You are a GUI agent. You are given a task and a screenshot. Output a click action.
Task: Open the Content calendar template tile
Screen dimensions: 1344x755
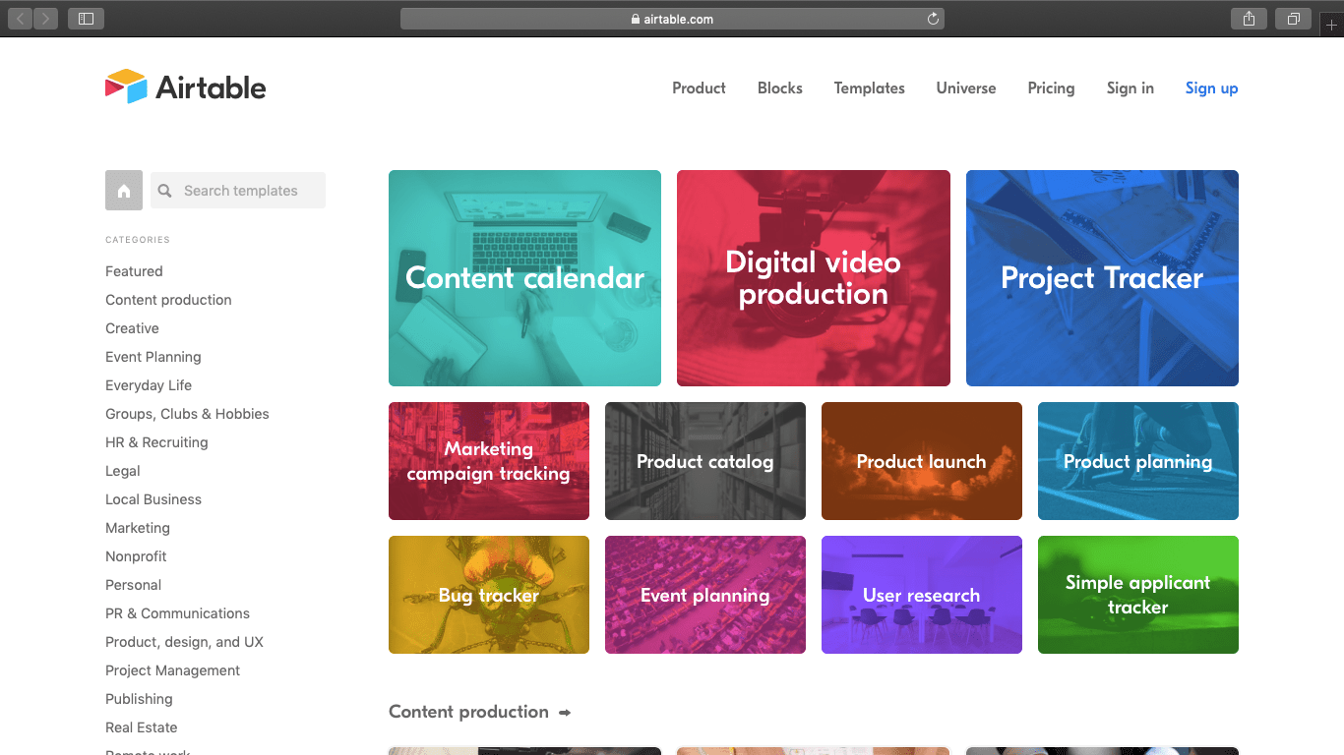(x=524, y=278)
